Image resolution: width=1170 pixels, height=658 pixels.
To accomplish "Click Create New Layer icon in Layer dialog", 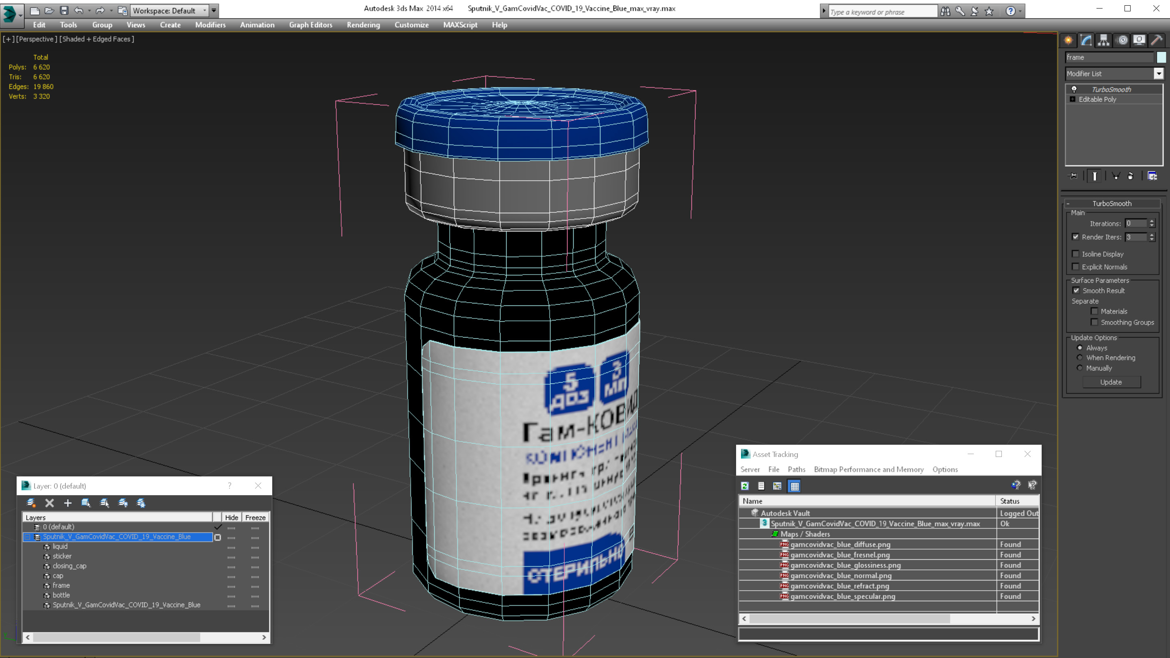I will click(x=31, y=503).
